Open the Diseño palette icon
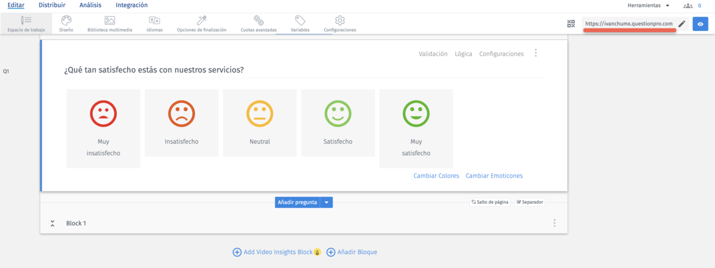The image size is (715, 268). (x=66, y=20)
